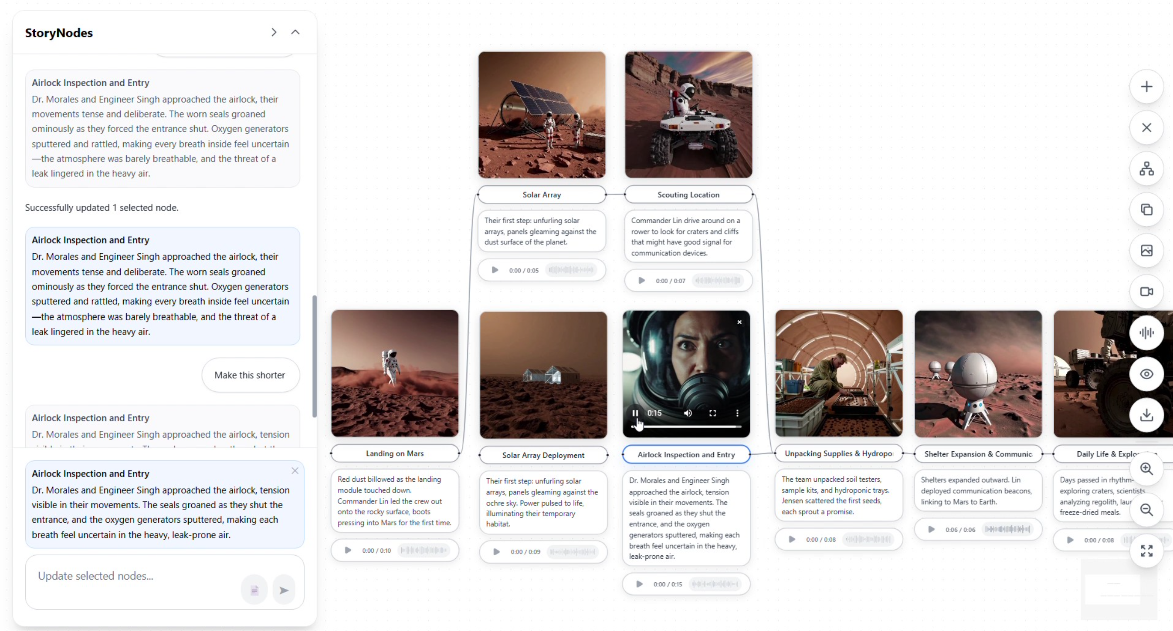Click the hierarchy layout icon
1173x631 pixels.
(x=1146, y=169)
